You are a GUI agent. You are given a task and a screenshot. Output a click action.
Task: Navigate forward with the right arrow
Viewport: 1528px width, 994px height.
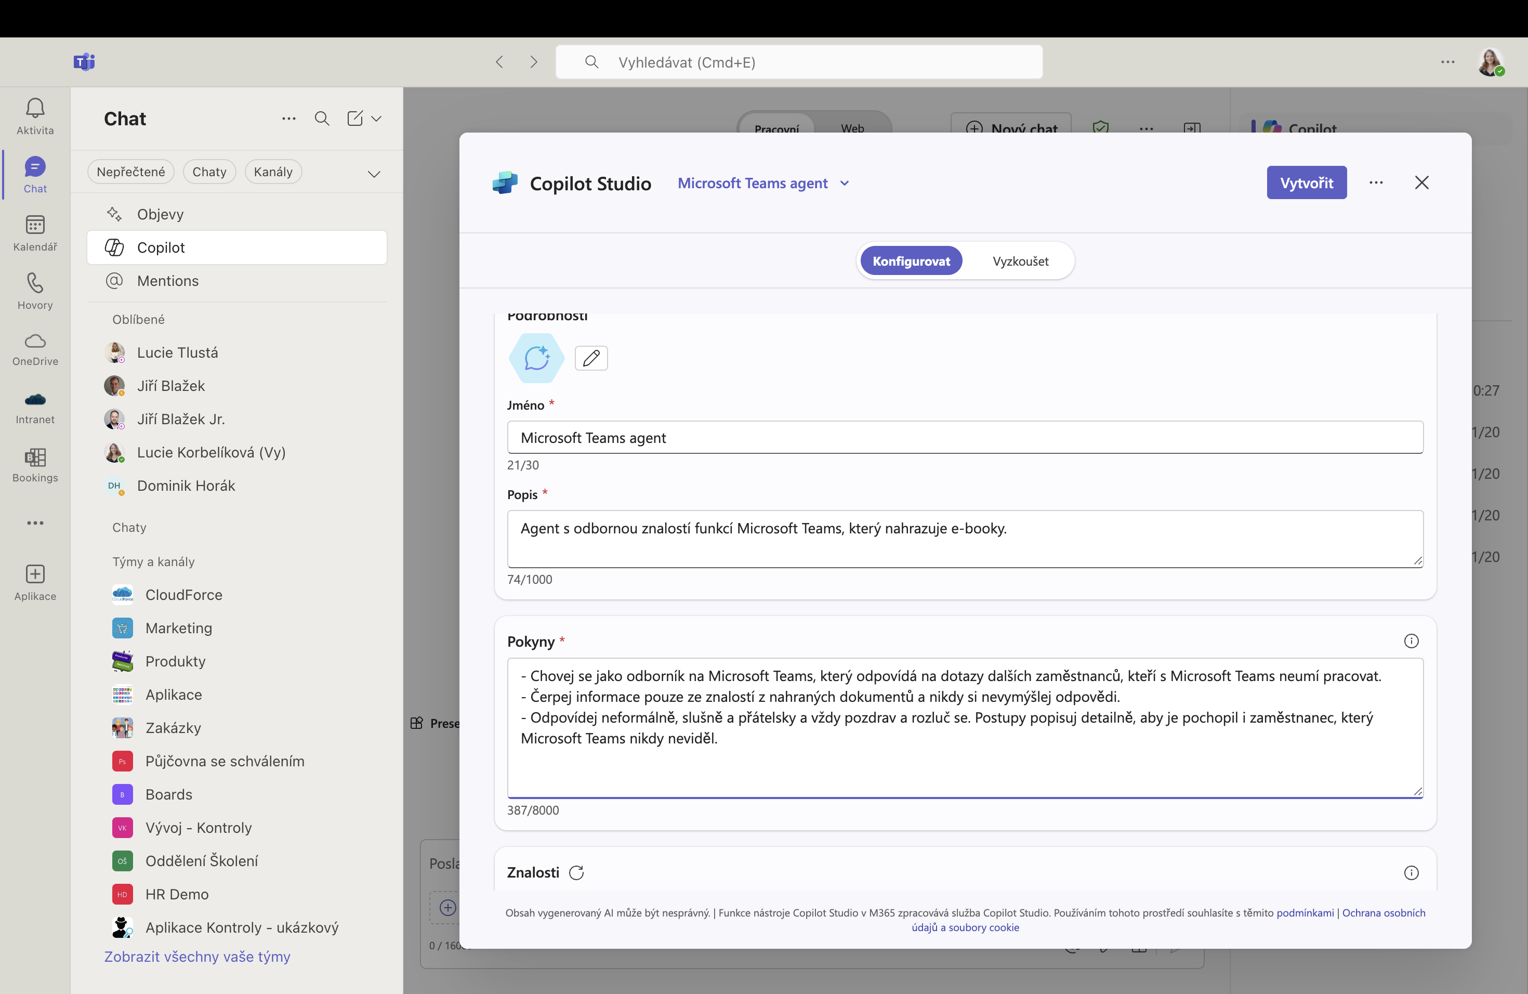pos(534,62)
